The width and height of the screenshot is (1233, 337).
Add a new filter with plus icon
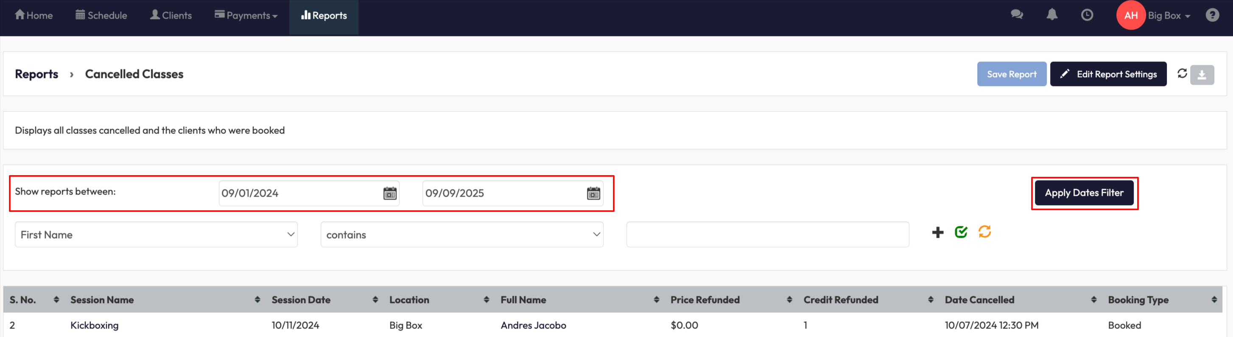coord(937,233)
